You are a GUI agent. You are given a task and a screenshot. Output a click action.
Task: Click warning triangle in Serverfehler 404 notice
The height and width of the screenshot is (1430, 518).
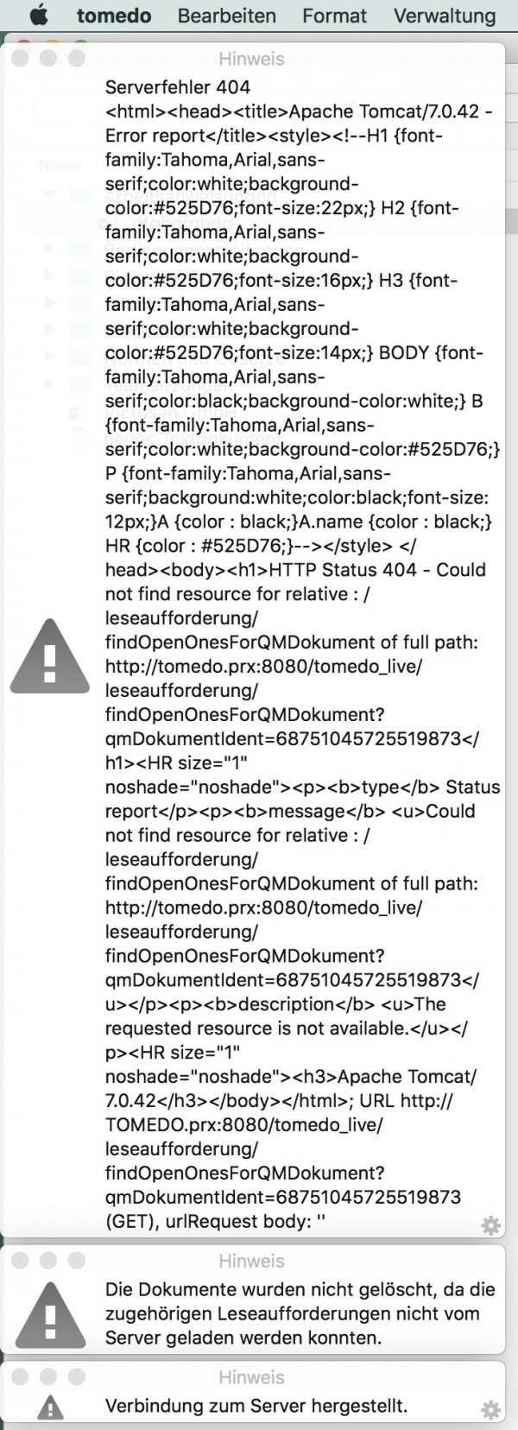pyautogui.click(x=50, y=655)
